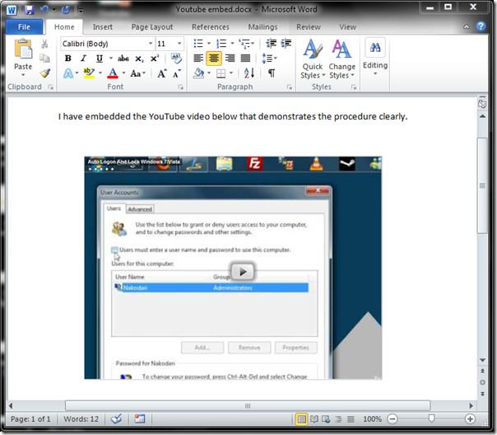Screen dimensions: 497x435
Task: Click the Format Painter brush icon
Action: pyautogui.click(x=45, y=73)
